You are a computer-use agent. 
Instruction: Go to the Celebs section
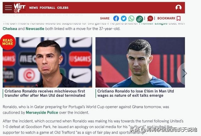coord(63,8)
